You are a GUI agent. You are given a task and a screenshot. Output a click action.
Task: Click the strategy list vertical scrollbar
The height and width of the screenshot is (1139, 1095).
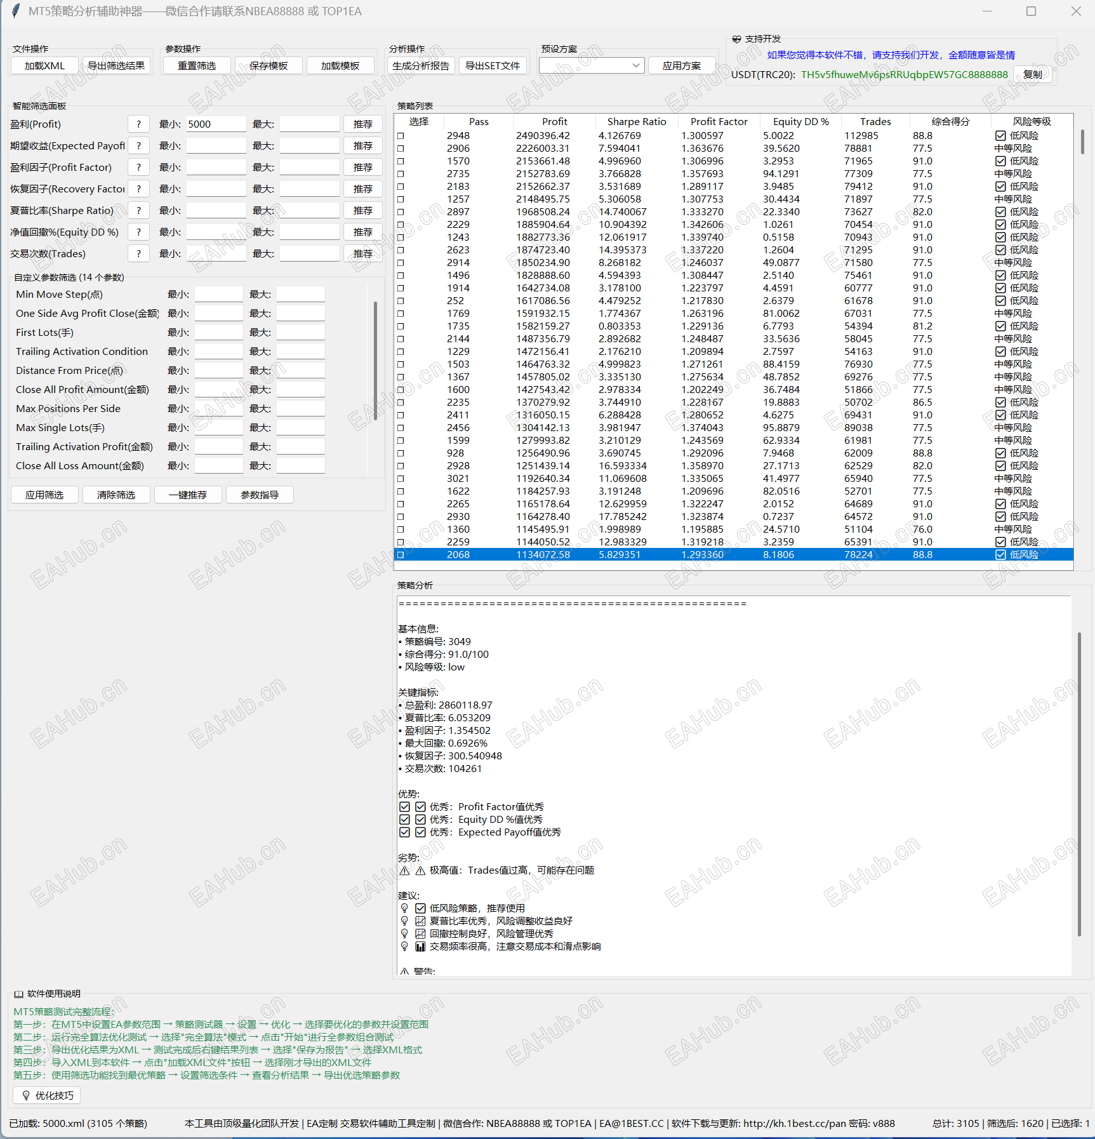click(1082, 141)
